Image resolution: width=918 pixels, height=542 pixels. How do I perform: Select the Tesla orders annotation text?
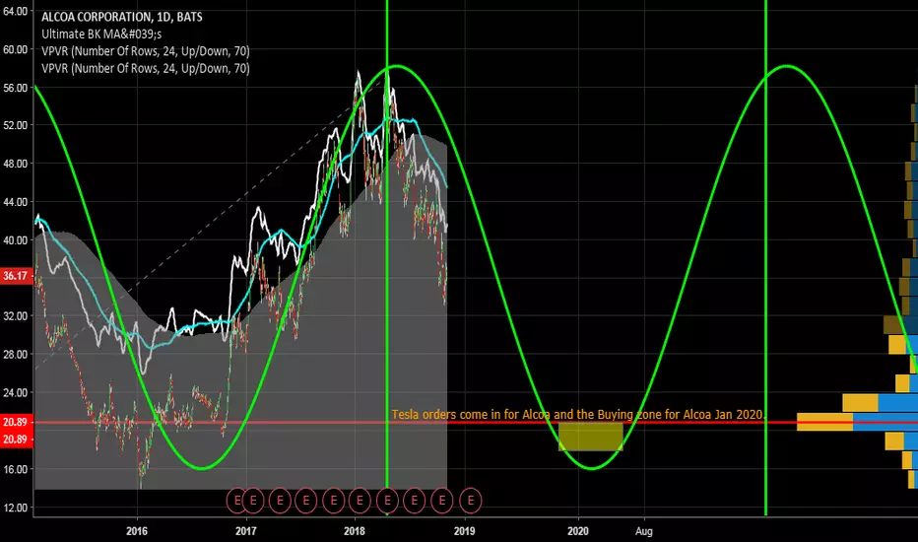(x=578, y=414)
